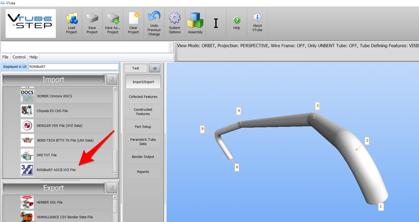The image size is (419, 222).
Task: Open the Parametric Tube Data panel
Action: (143, 142)
